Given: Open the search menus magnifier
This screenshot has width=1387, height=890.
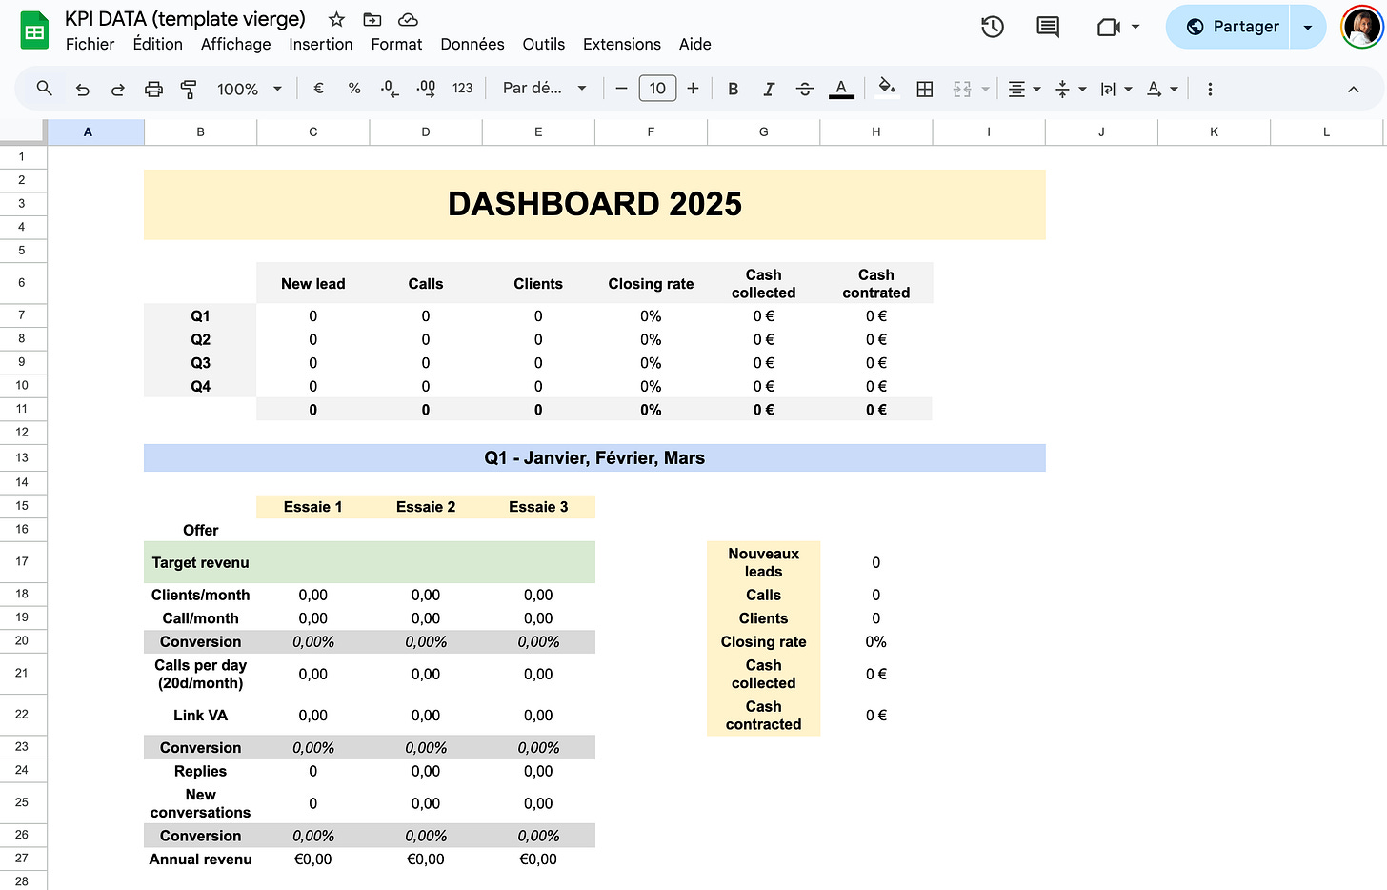Looking at the screenshot, I should (44, 89).
